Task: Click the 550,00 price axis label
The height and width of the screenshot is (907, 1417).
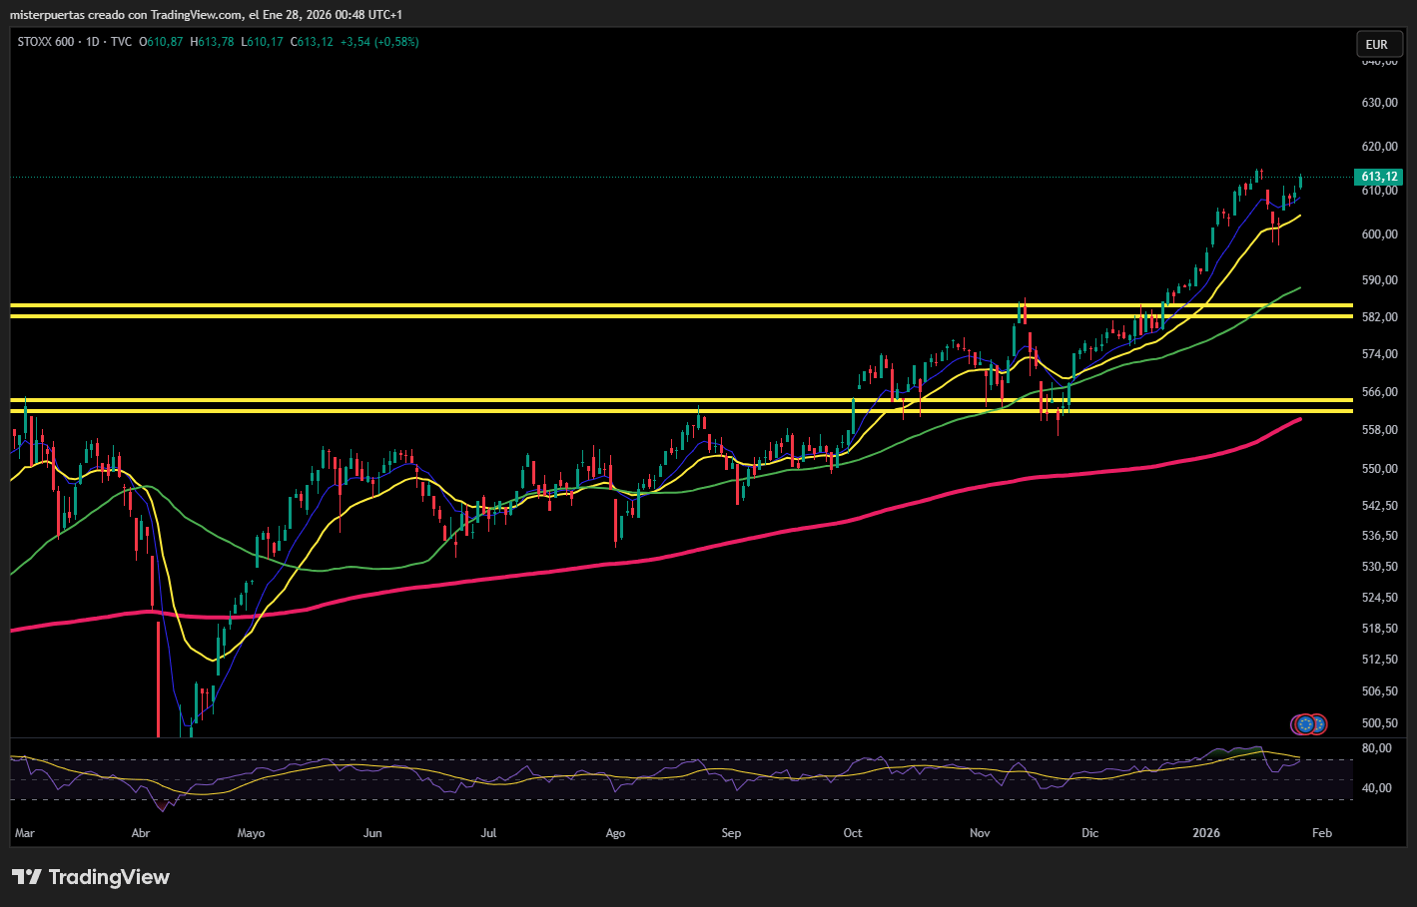Action: pyautogui.click(x=1379, y=469)
